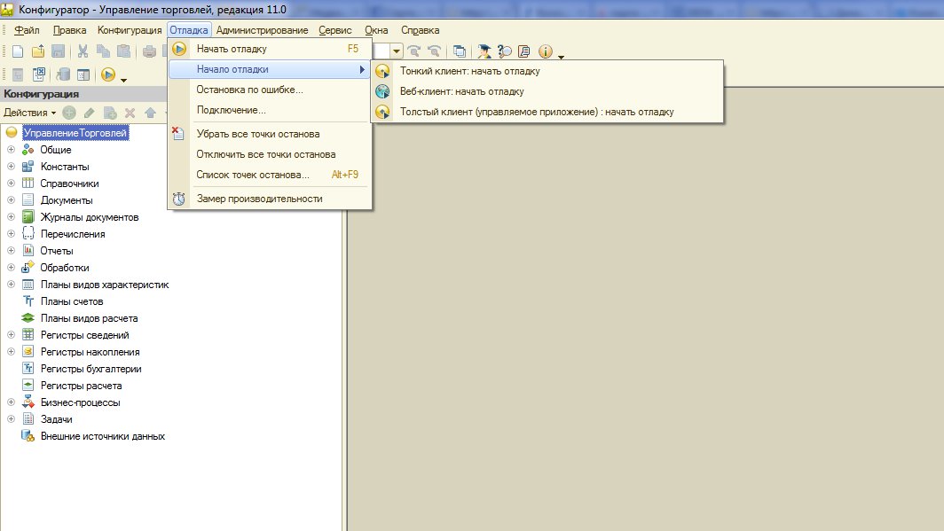Choose Отключить все точки останова

pos(269,154)
